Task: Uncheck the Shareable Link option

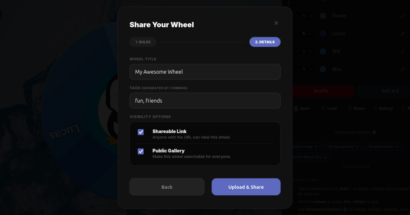Action: (140, 132)
